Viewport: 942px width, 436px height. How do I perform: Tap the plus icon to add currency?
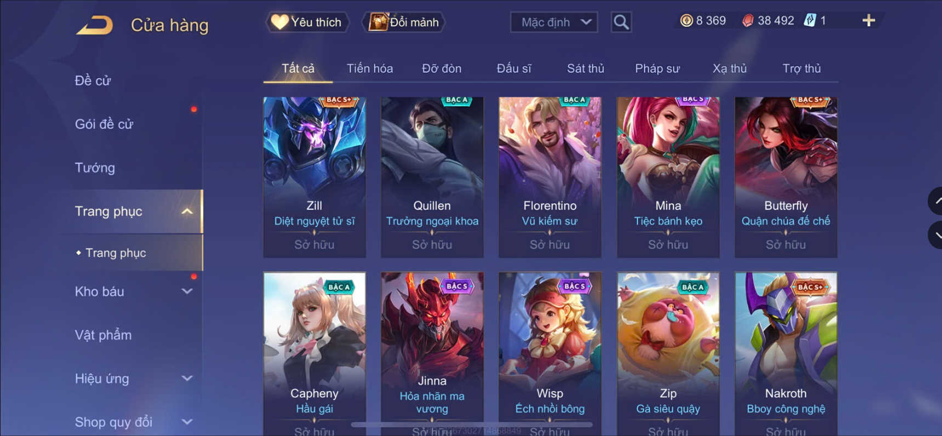869,21
